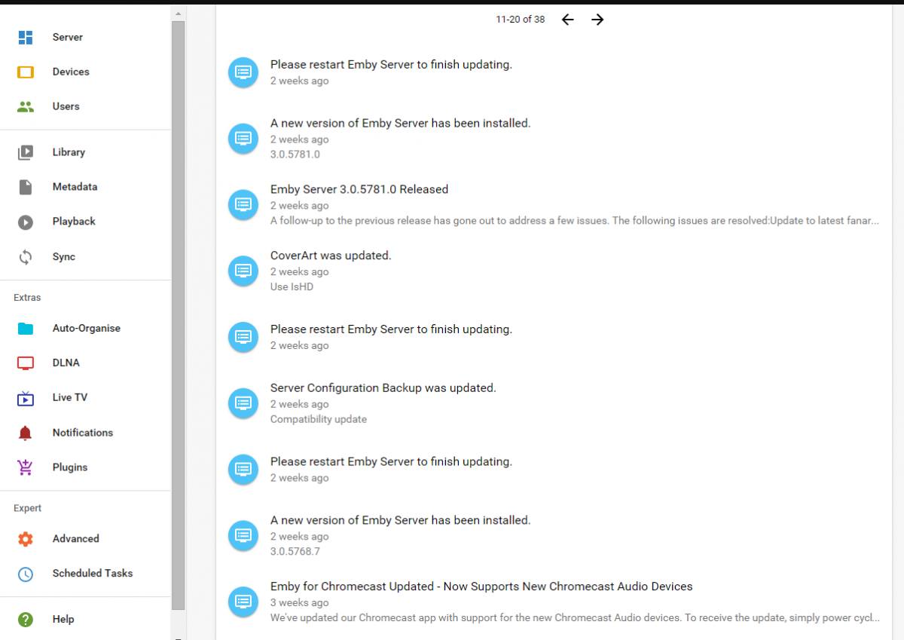The width and height of the screenshot is (904, 640).
Task: Go to next notifications page arrow
Action: (x=597, y=20)
